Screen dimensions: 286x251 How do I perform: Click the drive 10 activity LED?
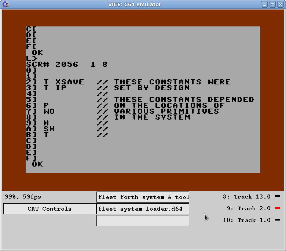point(278,220)
